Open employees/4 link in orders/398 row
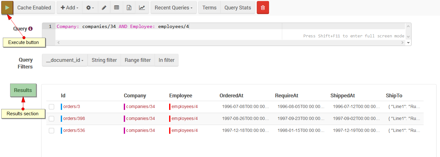The width and height of the screenshot is (440, 157). click(185, 119)
